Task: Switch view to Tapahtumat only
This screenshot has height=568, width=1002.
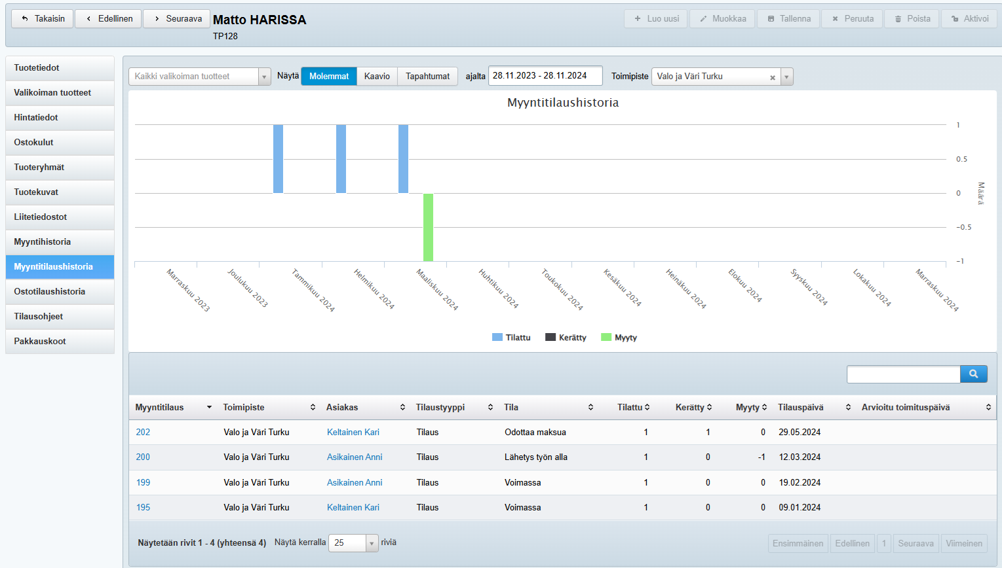Action: 427,77
